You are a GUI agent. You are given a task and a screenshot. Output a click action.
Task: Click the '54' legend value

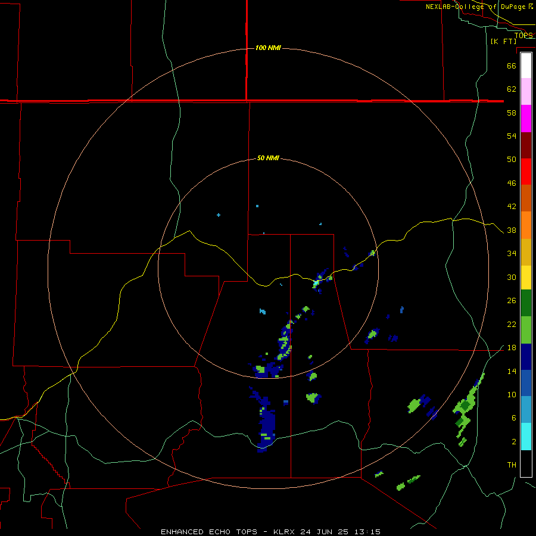coord(512,136)
